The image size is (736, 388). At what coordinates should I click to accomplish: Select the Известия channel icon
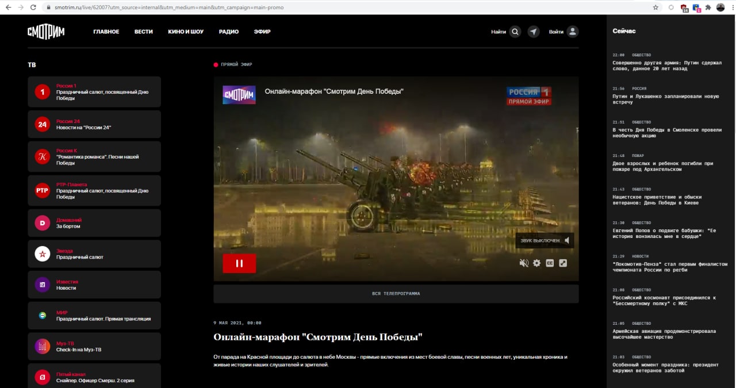43,285
